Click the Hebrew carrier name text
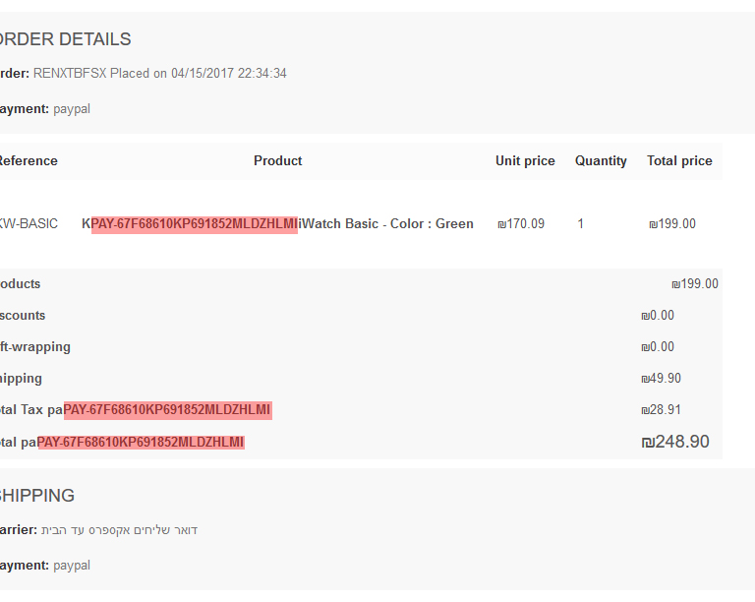The width and height of the screenshot is (755, 602). pos(119,530)
